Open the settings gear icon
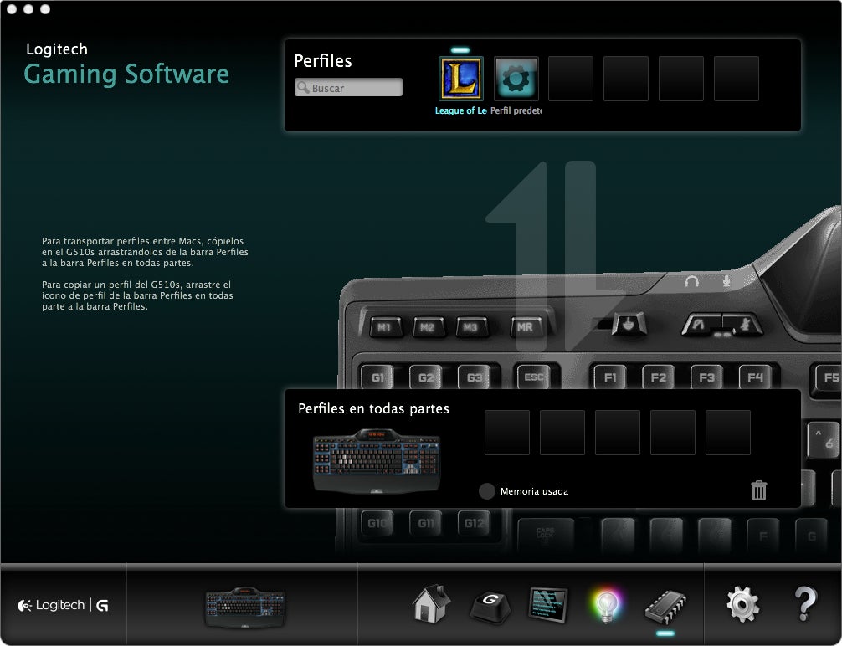This screenshot has width=842, height=646. [x=743, y=604]
